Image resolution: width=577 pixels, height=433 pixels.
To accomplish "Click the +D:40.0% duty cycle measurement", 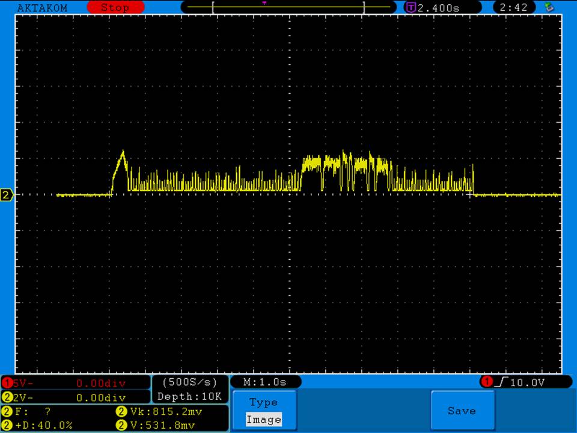I will (44, 425).
